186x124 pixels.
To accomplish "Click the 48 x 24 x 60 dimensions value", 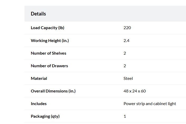I will point(135,91).
